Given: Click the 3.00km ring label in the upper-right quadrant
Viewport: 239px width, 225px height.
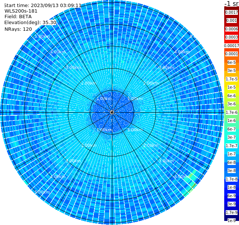Looking at the screenshot, I should pos(166,67).
